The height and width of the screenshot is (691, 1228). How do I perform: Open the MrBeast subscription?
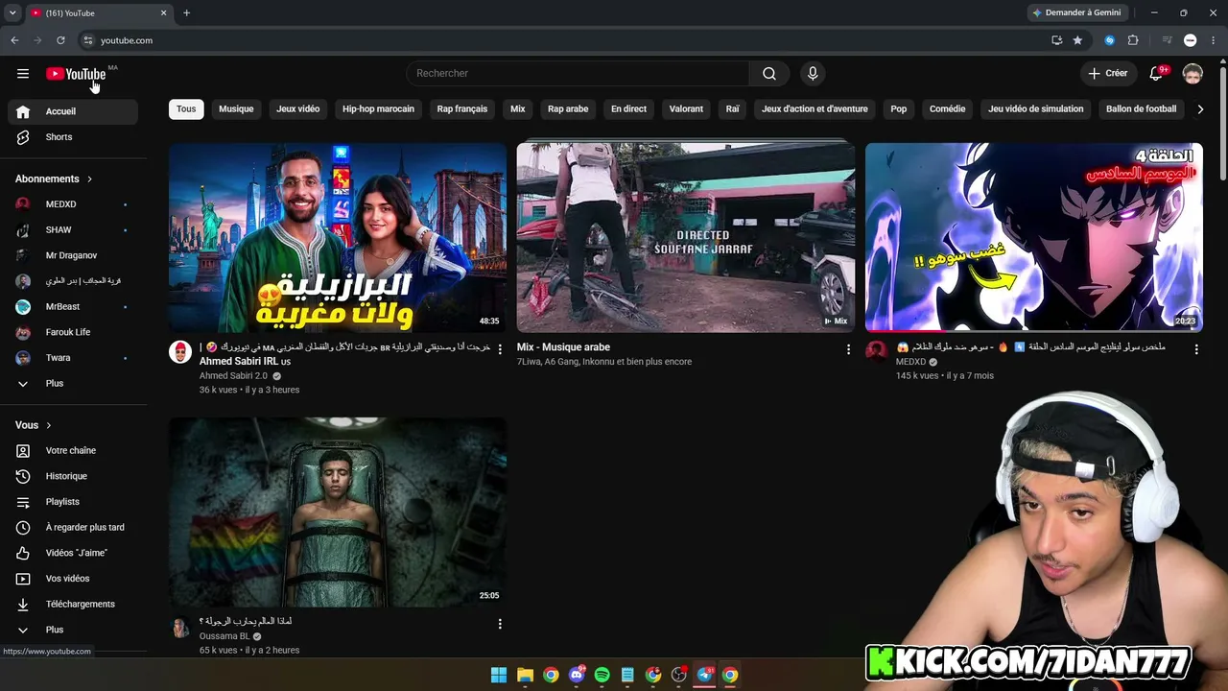(x=73, y=307)
